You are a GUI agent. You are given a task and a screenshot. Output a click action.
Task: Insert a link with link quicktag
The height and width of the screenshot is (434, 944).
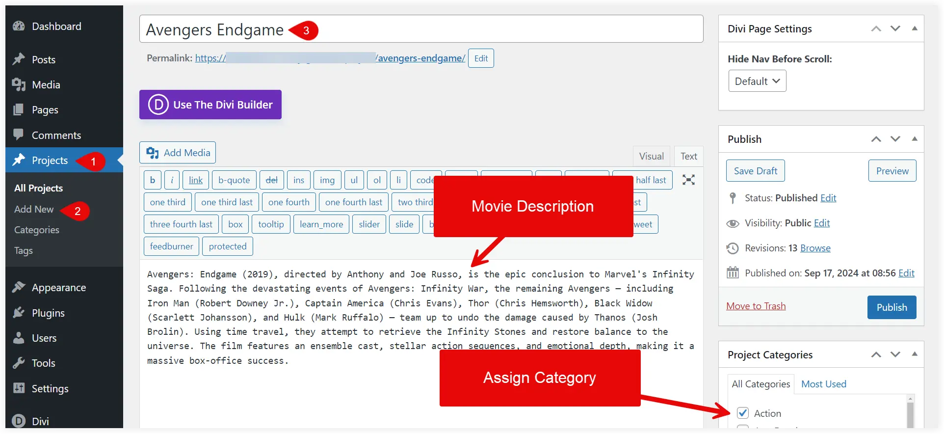coord(196,180)
